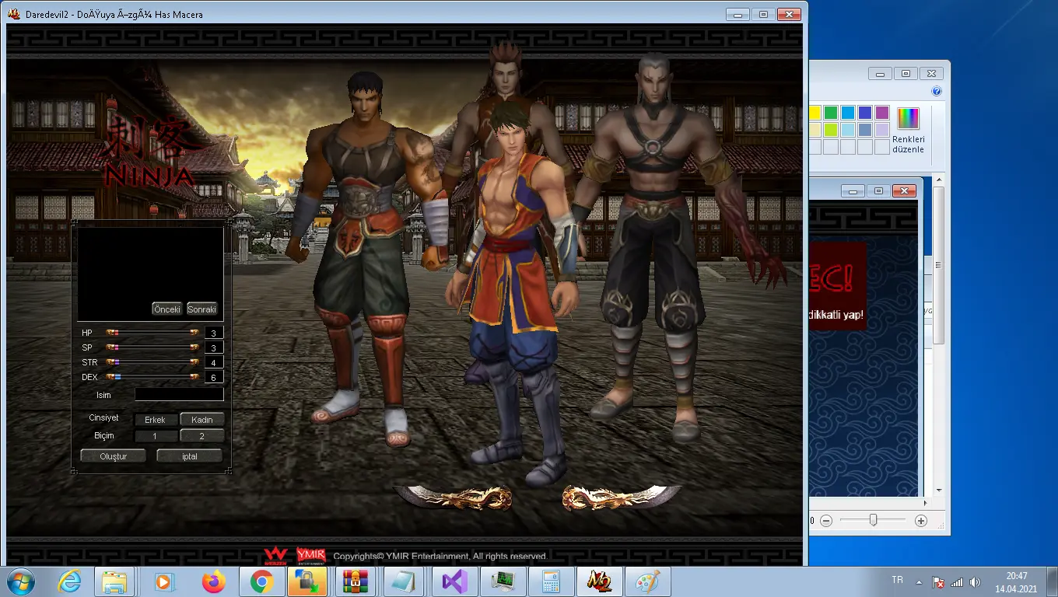Click the Paint zoom slider handle
The width and height of the screenshot is (1058, 597).
(873, 520)
